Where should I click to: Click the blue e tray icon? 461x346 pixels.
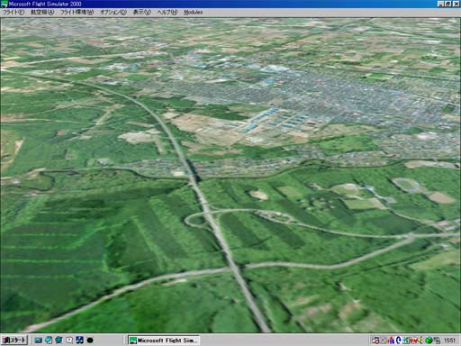pyautogui.click(x=399, y=341)
